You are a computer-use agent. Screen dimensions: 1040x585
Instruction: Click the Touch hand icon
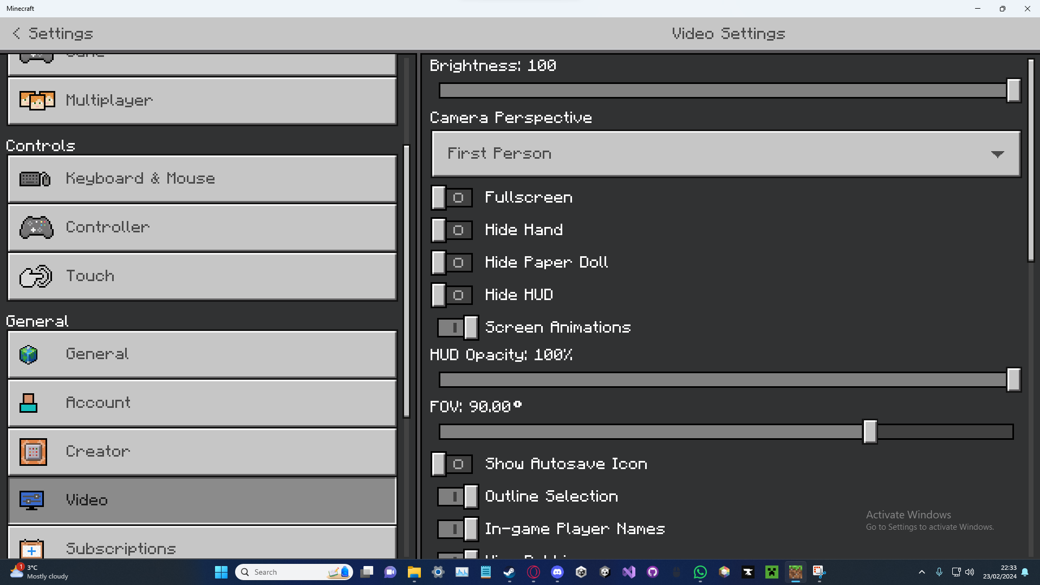click(x=36, y=276)
